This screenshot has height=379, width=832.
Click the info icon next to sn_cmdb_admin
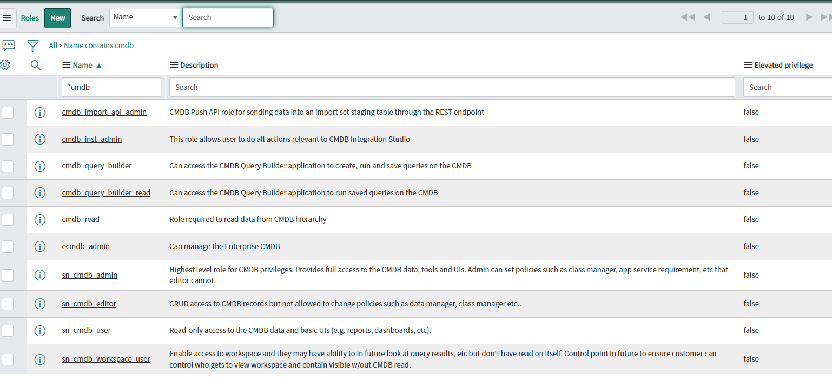pyautogui.click(x=39, y=275)
